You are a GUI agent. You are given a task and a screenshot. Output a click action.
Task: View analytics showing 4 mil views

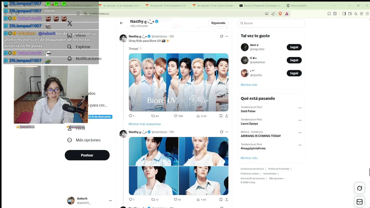pyautogui.click(x=201, y=116)
